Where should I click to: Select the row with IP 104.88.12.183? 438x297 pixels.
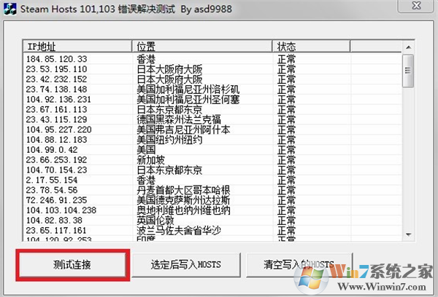click(212, 140)
